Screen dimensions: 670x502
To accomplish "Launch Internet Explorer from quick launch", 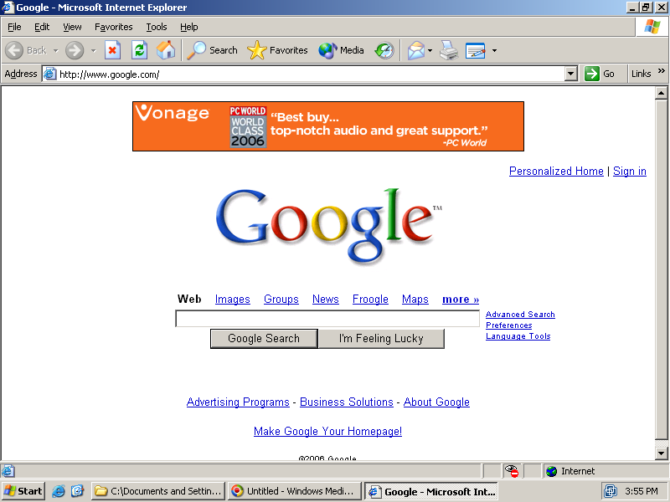I will click(x=59, y=491).
